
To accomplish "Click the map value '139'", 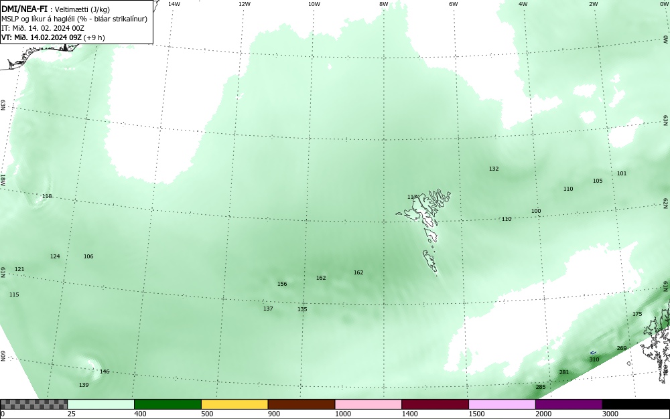I will click(x=84, y=385).
